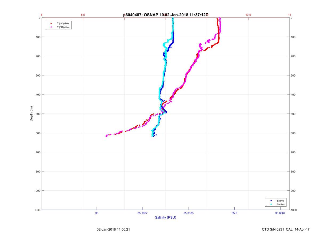
Task: Click the 500 tick on right depth axis
Action: 294,114
